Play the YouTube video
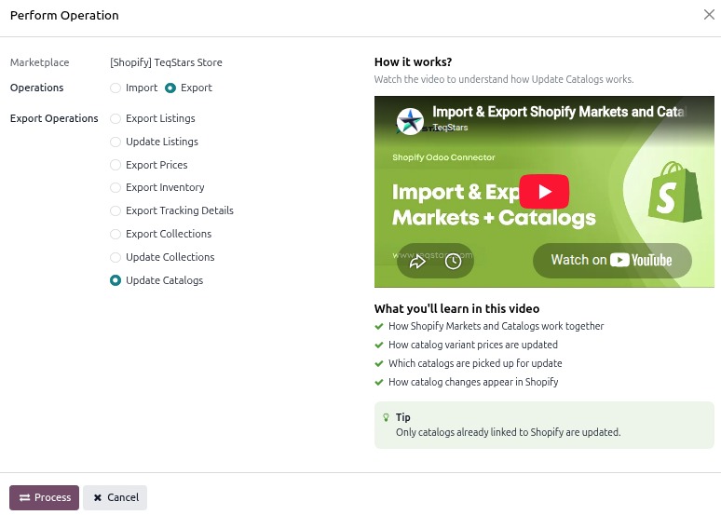 coord(544,191)
